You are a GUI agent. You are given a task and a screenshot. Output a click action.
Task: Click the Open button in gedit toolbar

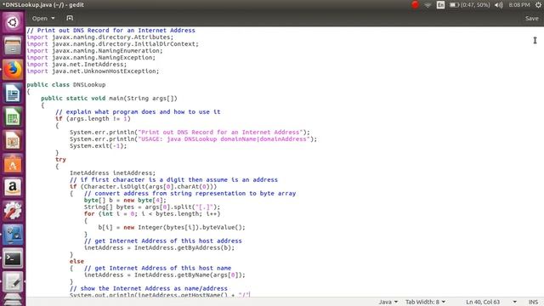coord(40,18)
